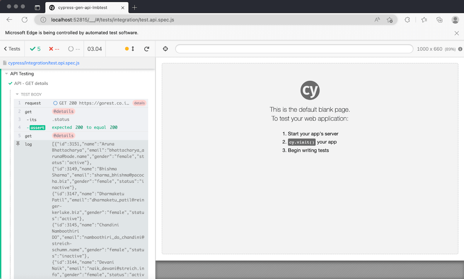
Task: Click the pending tests circle indicator
Action: click(x=74, y=49)
